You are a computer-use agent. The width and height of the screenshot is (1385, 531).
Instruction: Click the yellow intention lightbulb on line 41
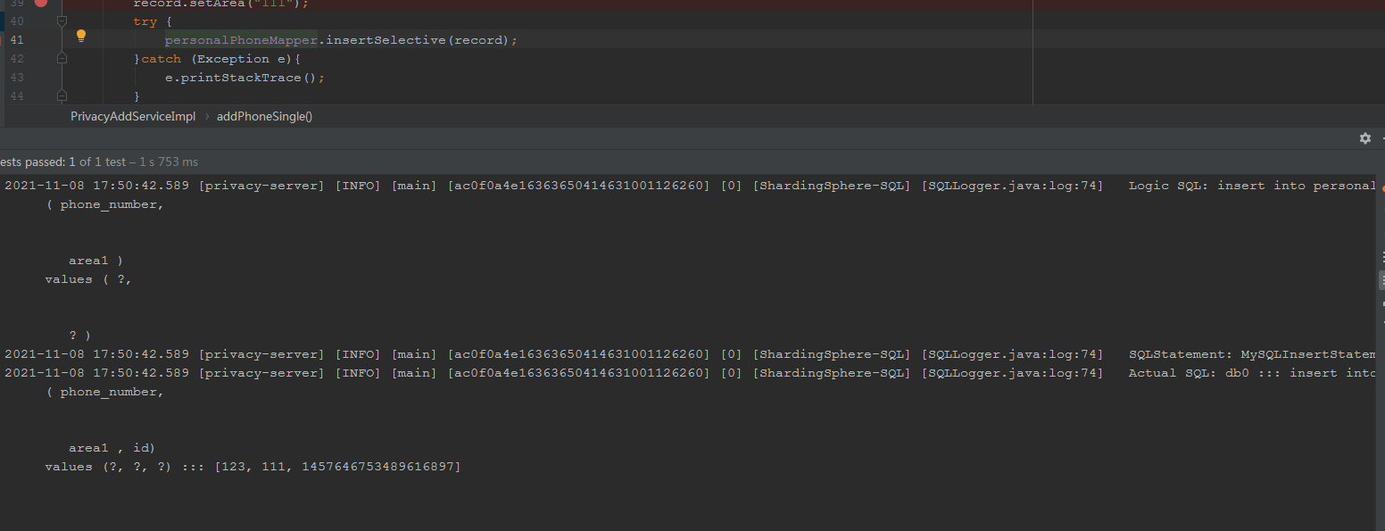click(80, 35)
